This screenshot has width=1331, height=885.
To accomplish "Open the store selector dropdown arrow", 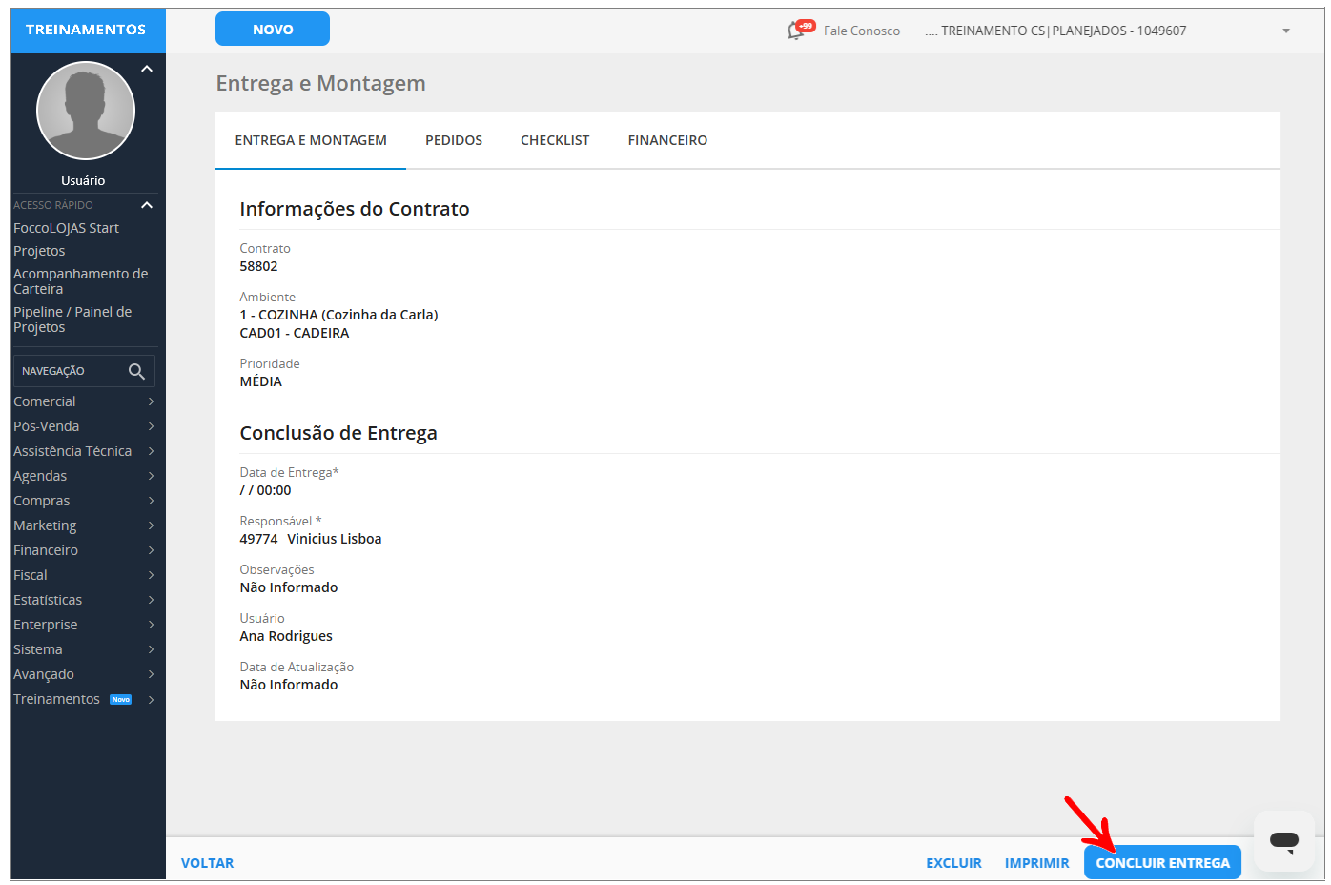I will [1286, 31].
